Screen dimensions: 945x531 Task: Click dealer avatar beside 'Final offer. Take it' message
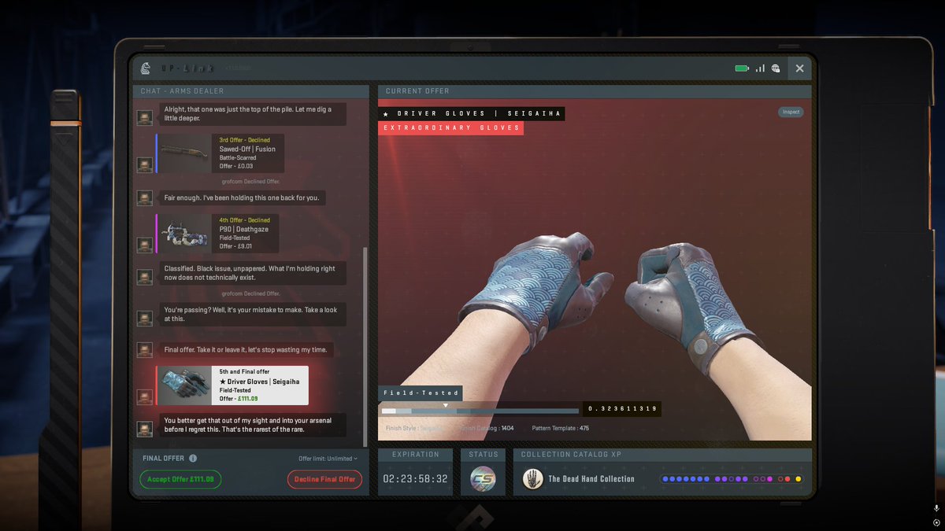145,350
